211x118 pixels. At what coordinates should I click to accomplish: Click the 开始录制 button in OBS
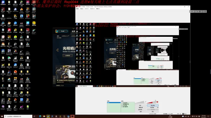152,108
